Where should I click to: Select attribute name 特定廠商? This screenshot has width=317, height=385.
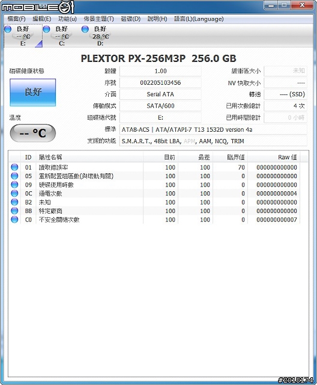pos(50,211)
